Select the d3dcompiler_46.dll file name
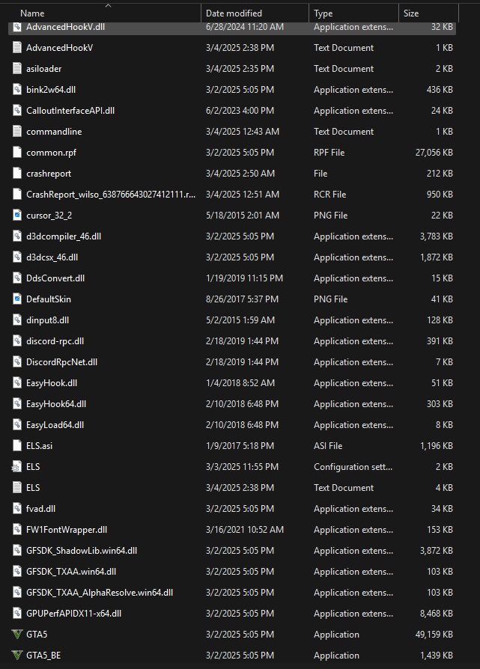Viewport: 480px width, 669px height. click(x=64, y=236)
